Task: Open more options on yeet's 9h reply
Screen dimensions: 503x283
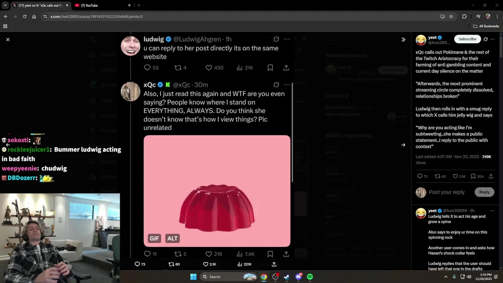Action: pos(492,211)
